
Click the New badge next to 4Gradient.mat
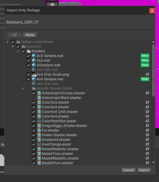pyautogui.click(x=145, y=65)
